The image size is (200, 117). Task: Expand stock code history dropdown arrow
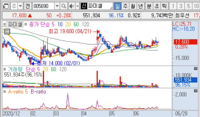coord(57,6)
